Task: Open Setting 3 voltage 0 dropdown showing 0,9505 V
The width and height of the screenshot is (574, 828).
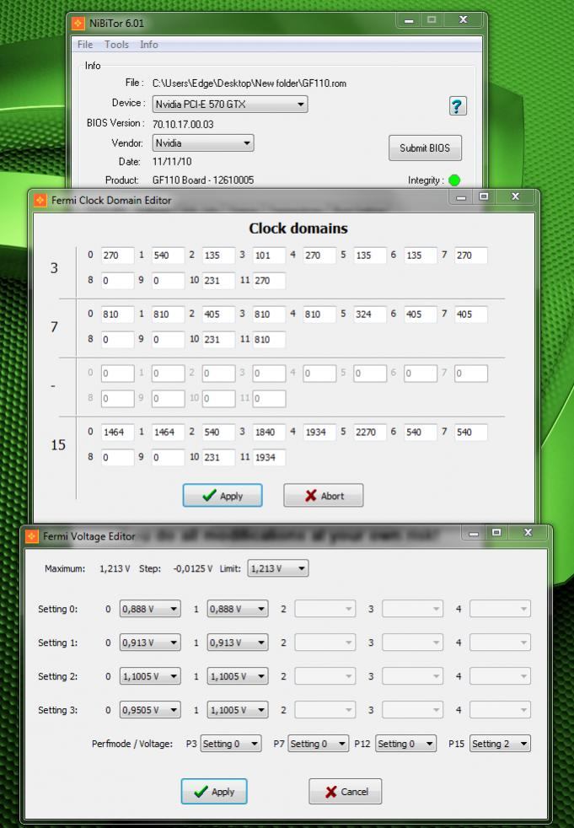Action: click(150, 710)
